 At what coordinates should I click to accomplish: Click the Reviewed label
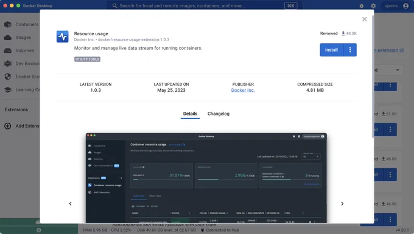coord(329,33)
